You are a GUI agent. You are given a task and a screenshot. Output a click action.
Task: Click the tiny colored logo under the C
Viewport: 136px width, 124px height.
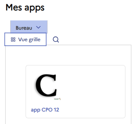(57, 99)
